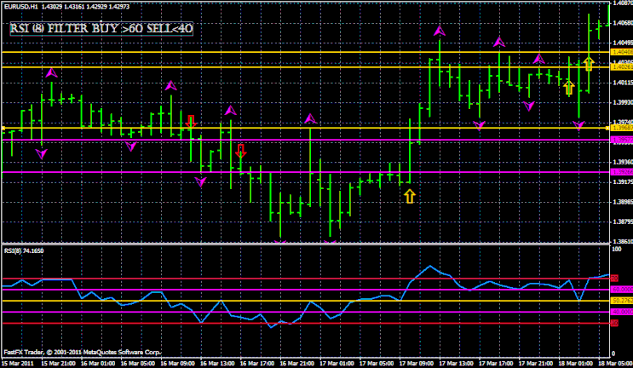
Task: Click the magenta up fractal near 15 Mar 21:00
Action: 51,73
